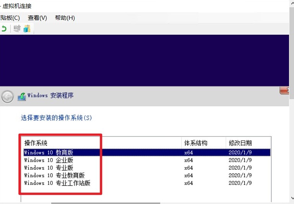The height and width of the screenshot is (204, 294).
Task: Click the 选择要安装的操作系统(S) label
Action: (x=56, y=118)
